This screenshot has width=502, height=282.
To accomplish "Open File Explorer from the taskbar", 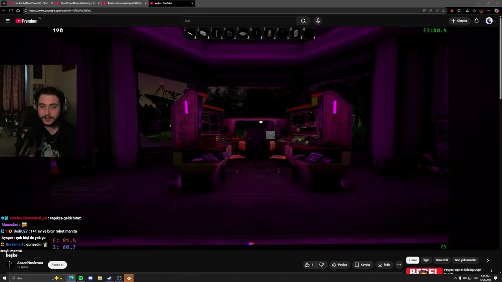I will (x=100, y=278).
